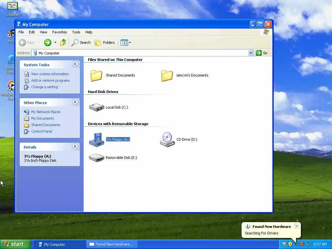Collapse the Other Places panel
The width and height of the screenshot is (332, 249).
75,102
